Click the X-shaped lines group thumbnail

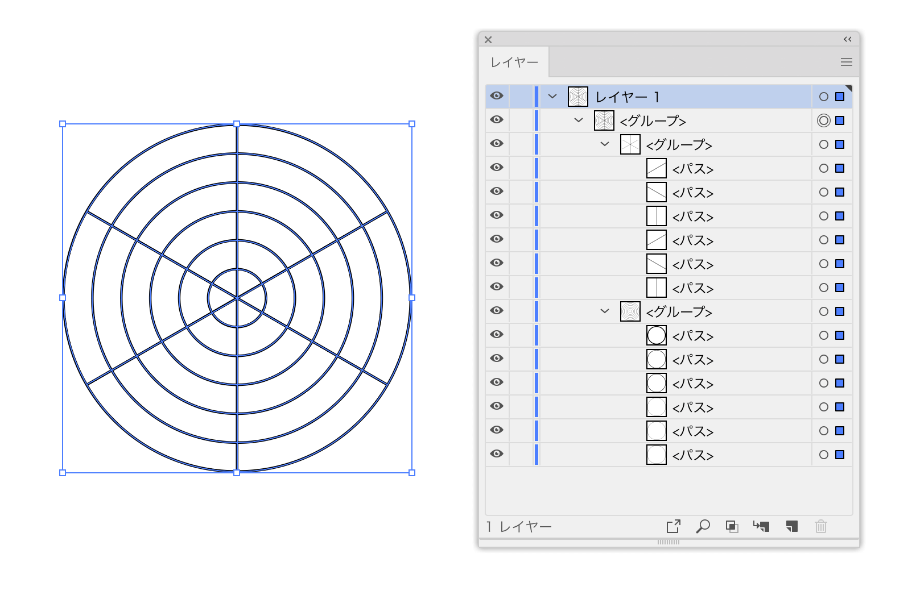click(x=630, y=144)
